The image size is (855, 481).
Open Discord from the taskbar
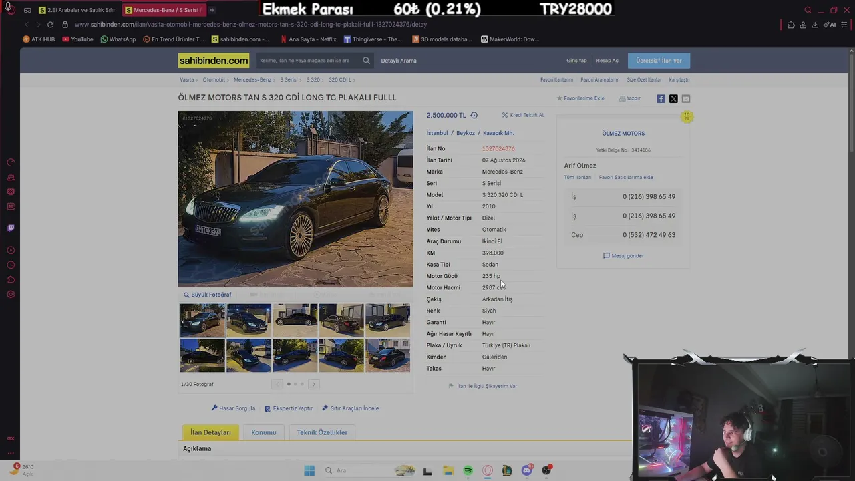pos(527,470)
